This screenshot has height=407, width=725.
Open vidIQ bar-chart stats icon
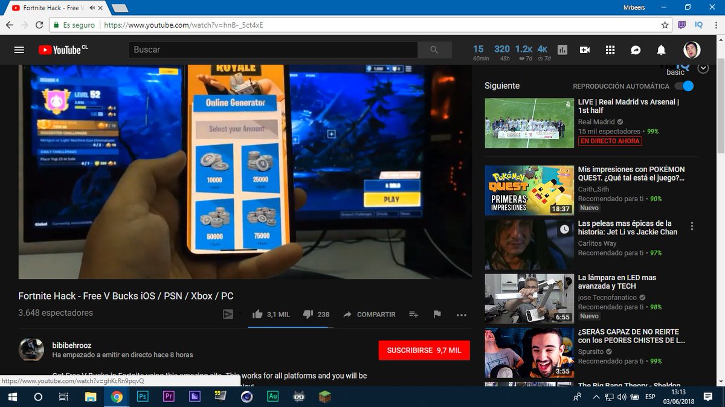[x=562, y=50]
